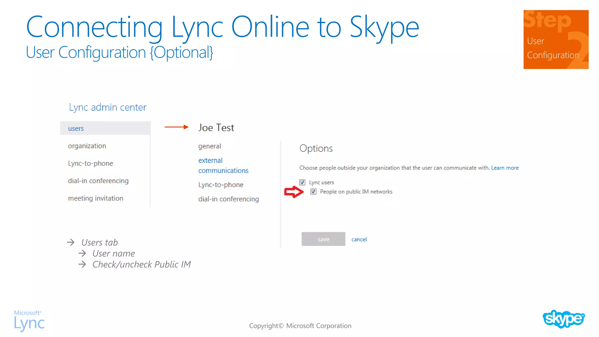Open dial-in conferencing under Joe Test
This screenshot has height=337, width=599.
(x=228, y=199)
